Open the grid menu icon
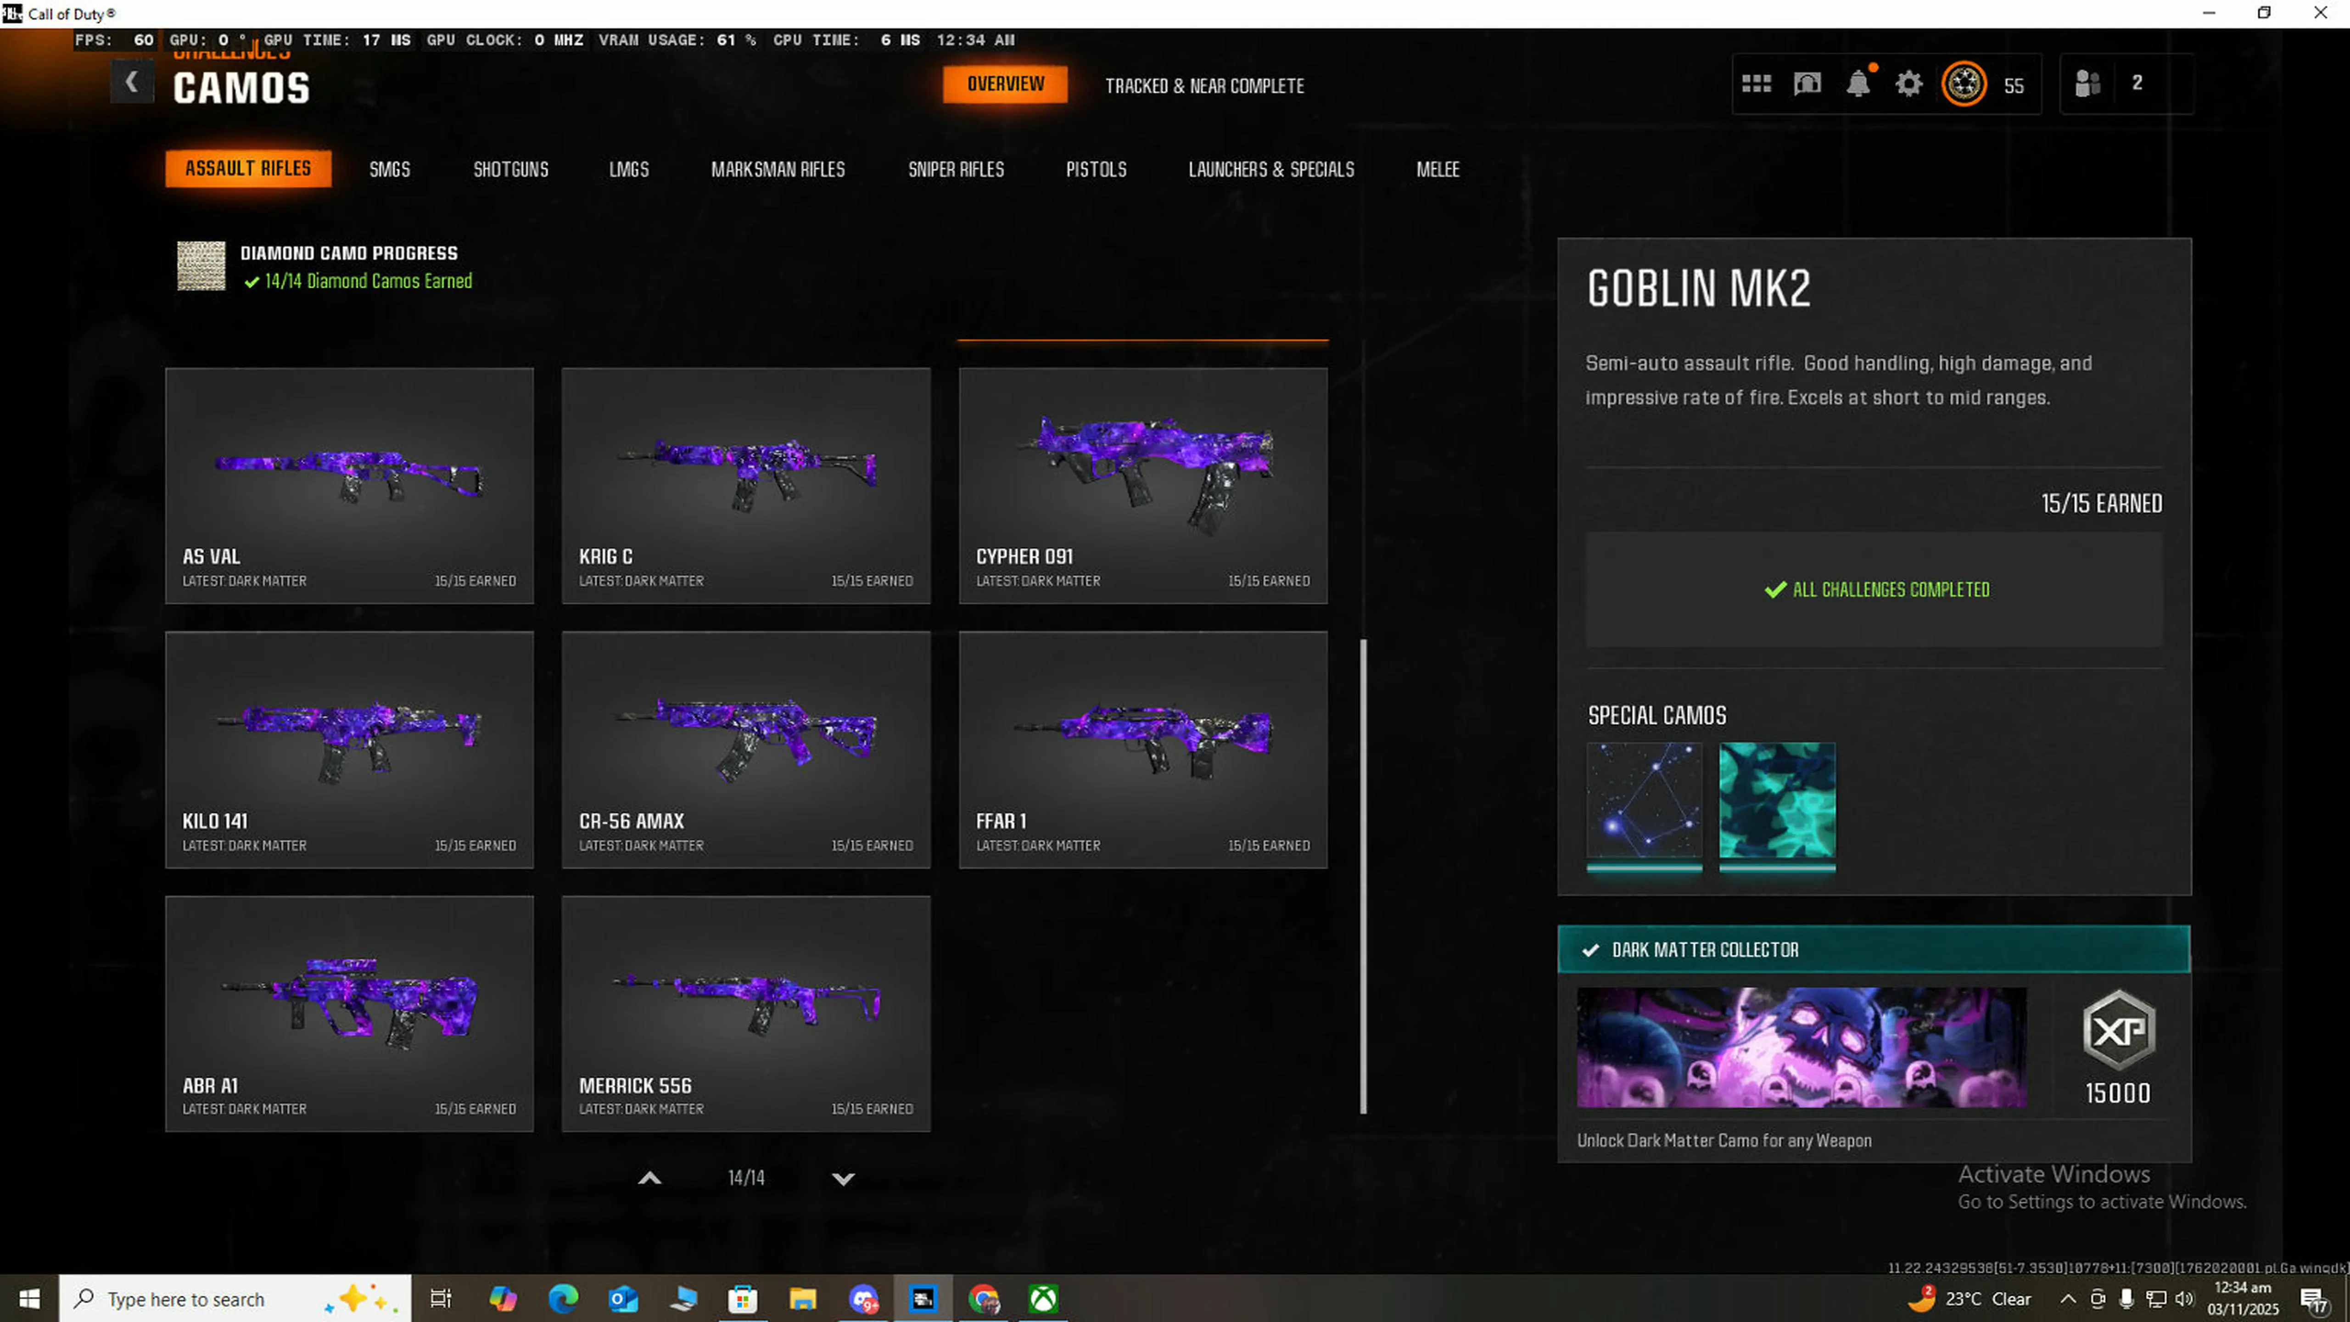Viewport: 2350px width, 1322px height. pyautogui.click(x=1756, y=84)
